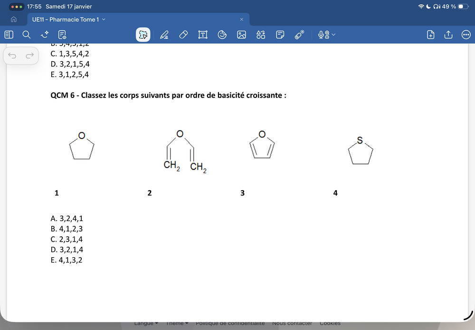Expand the UE11 - Pharmacie Tome 1 title menu

[x=104, y=19]
